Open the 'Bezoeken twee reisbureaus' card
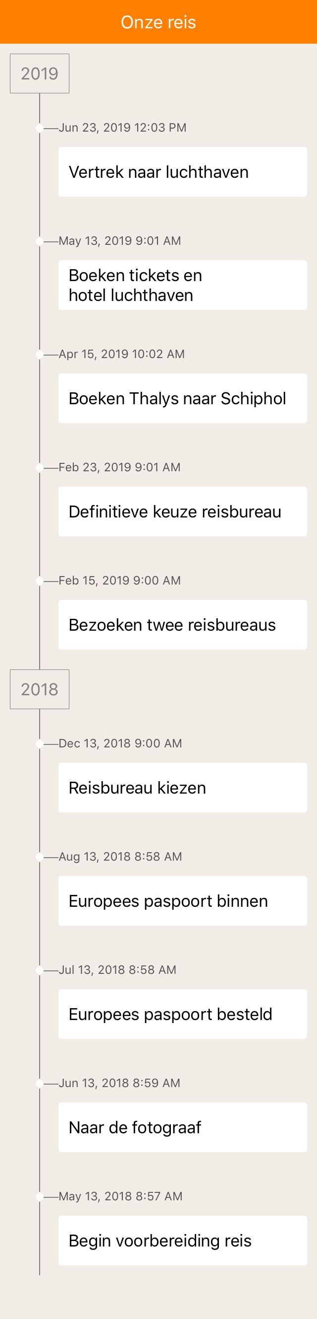 182,625
